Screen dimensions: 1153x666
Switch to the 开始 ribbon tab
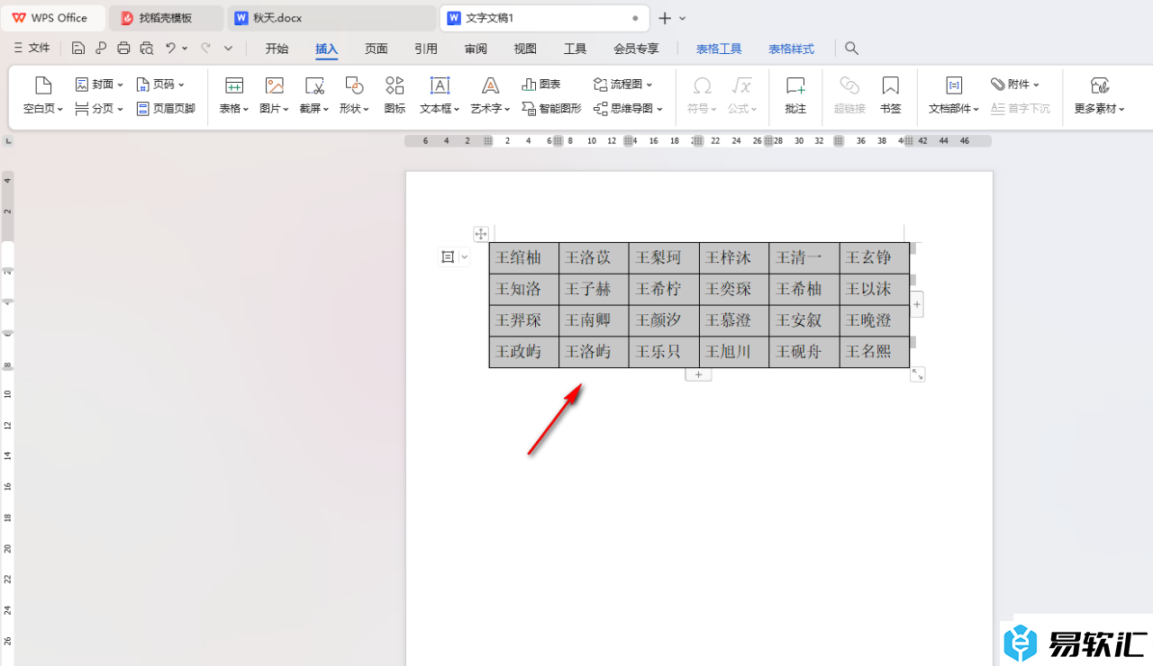277,49
